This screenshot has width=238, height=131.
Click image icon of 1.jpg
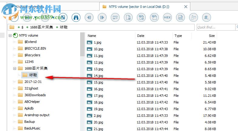tap(90, 42)
